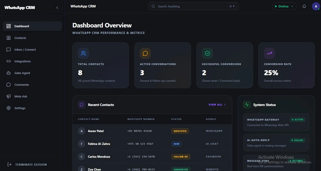Viewport: 321px width, 171px height.
Task: Select the Fatima Al-Zahra contact name
Action: [x=99, y=144]
